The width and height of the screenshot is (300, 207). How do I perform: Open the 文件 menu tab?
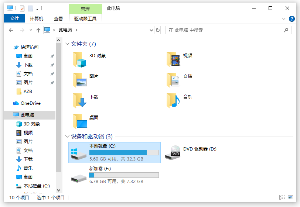14,18
